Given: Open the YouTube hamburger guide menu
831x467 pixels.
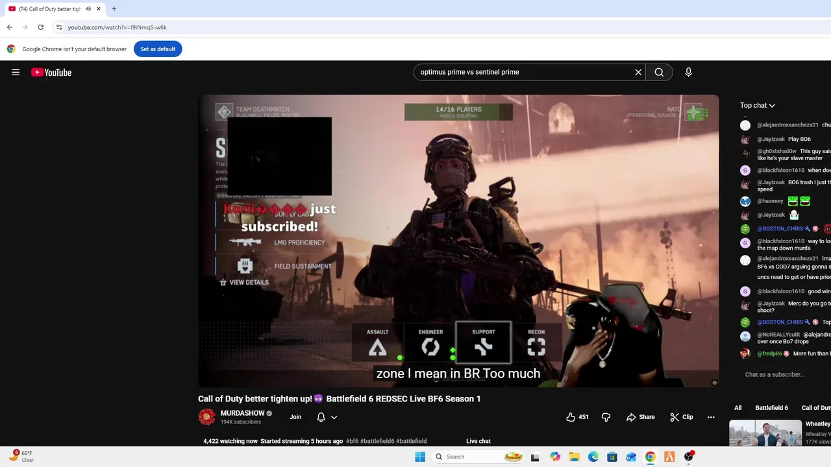Looking at the screenshot, I should (x=16, y=72).
